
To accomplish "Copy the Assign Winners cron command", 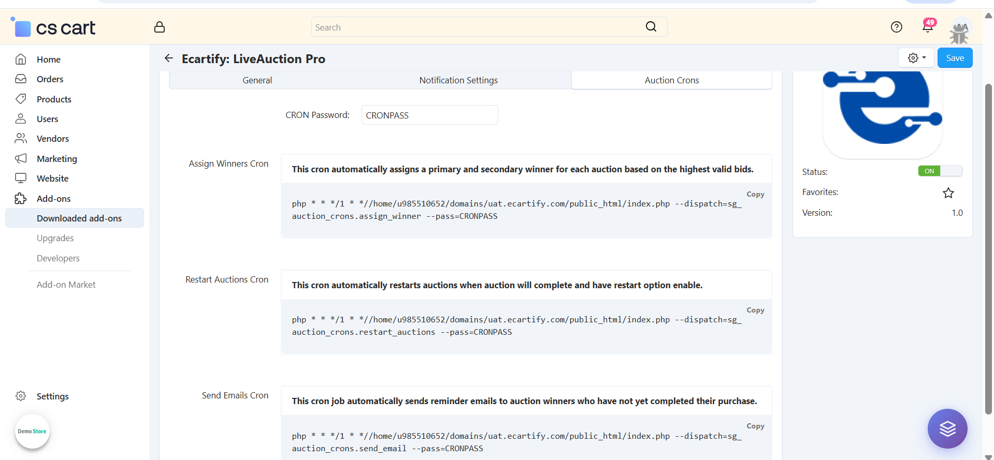I will coord(755,195).
